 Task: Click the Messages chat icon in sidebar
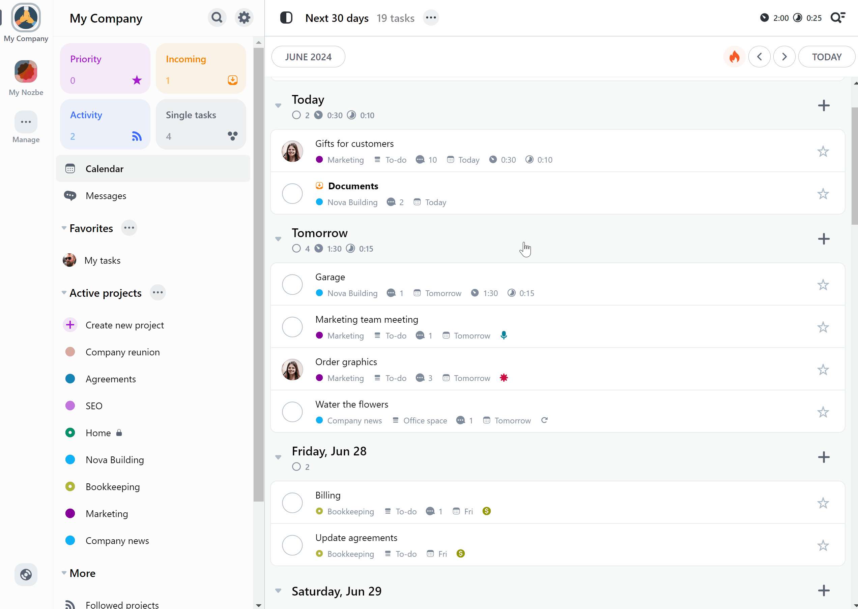[70, 196]
